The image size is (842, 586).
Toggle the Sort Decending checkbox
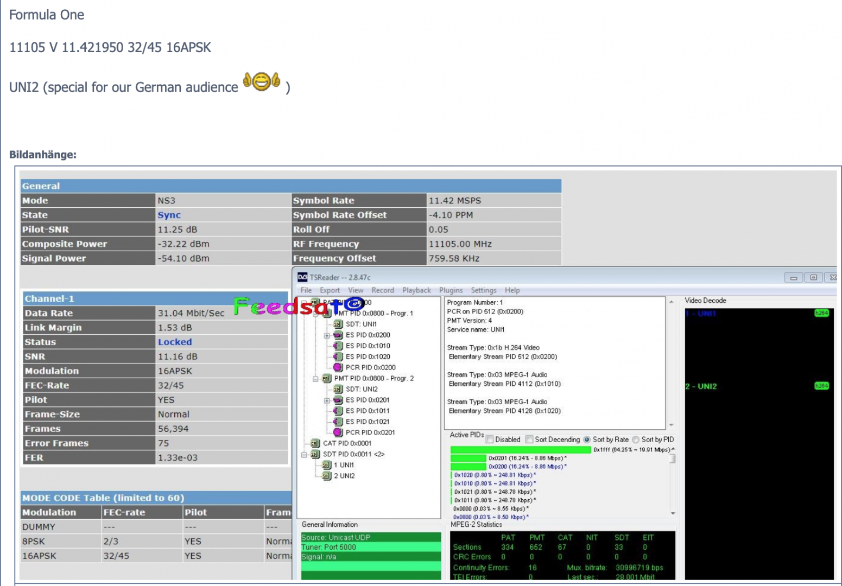tap(529, 439)
